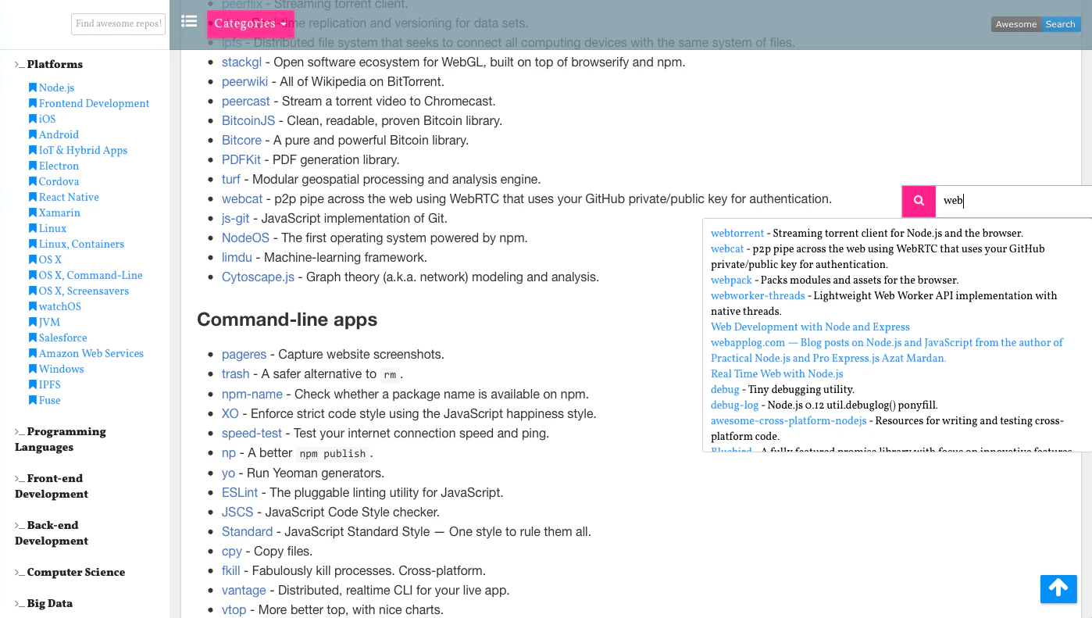The width and height of the screenshot is (1092, 618).
Task: Open the webtorrent search result
Action: [x=737, y=233]
